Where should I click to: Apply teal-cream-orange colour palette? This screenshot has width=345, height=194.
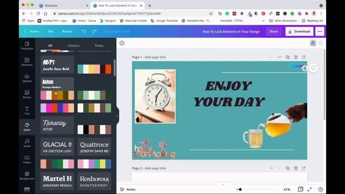pyautogui.click(x=94, y=69)
